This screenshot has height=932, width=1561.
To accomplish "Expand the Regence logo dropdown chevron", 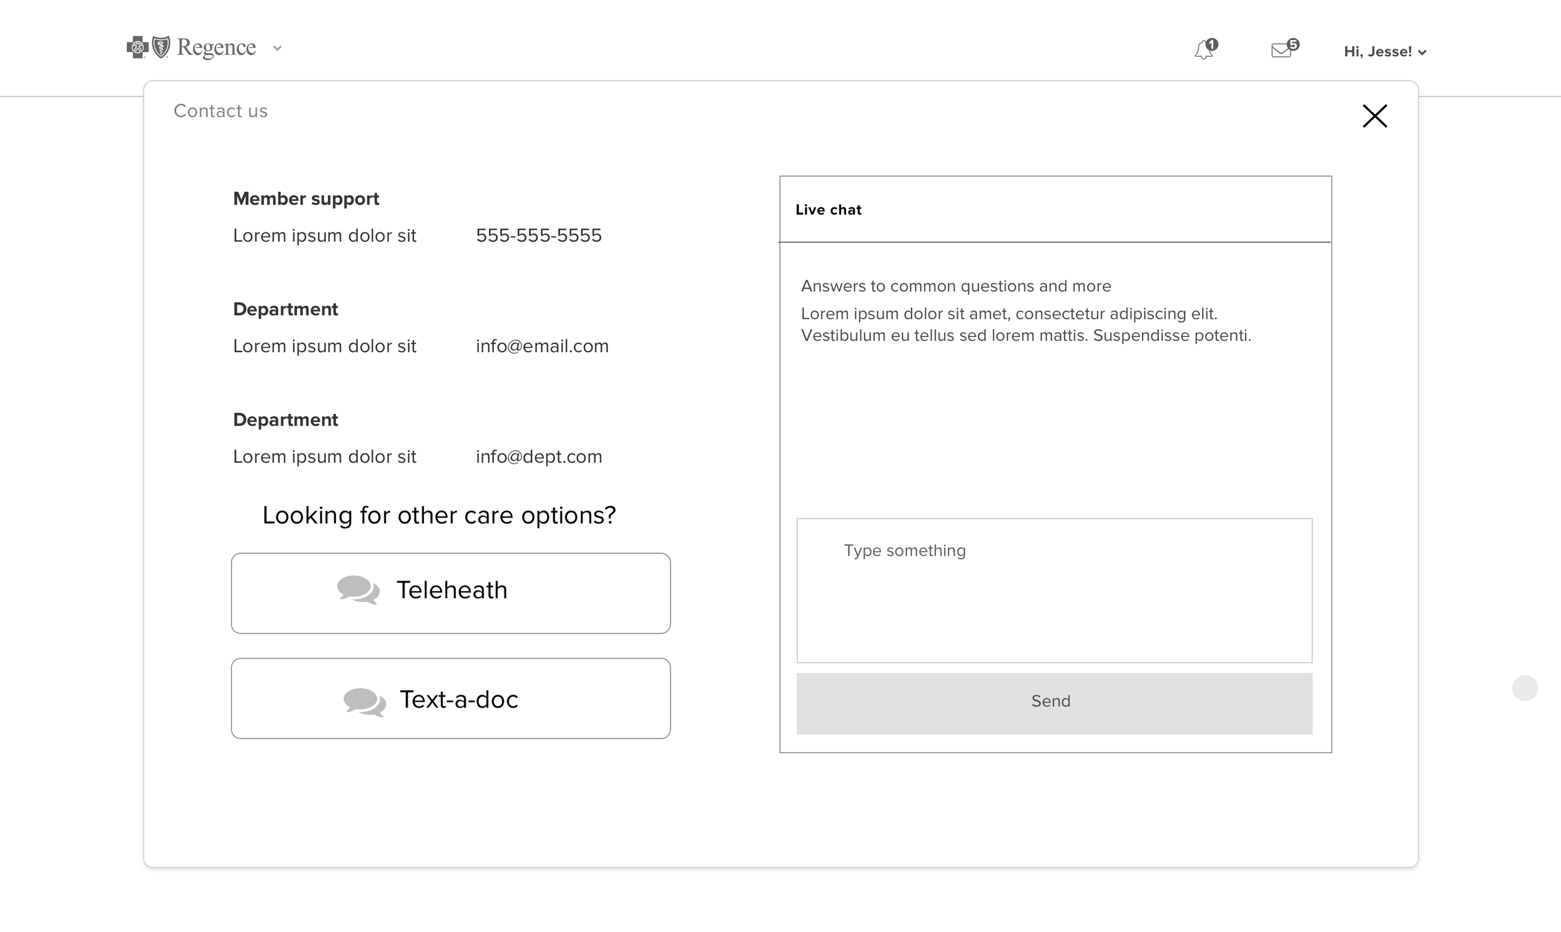I will (277, 48).
